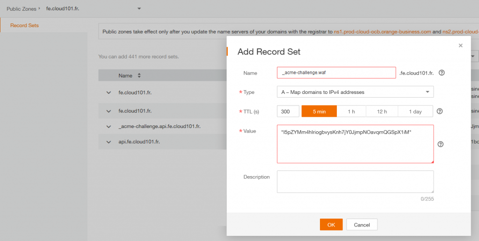The width and height of the screenshot is (479, 241).
Task: Select 1 day TTL option
Action: tap(415, 111)
